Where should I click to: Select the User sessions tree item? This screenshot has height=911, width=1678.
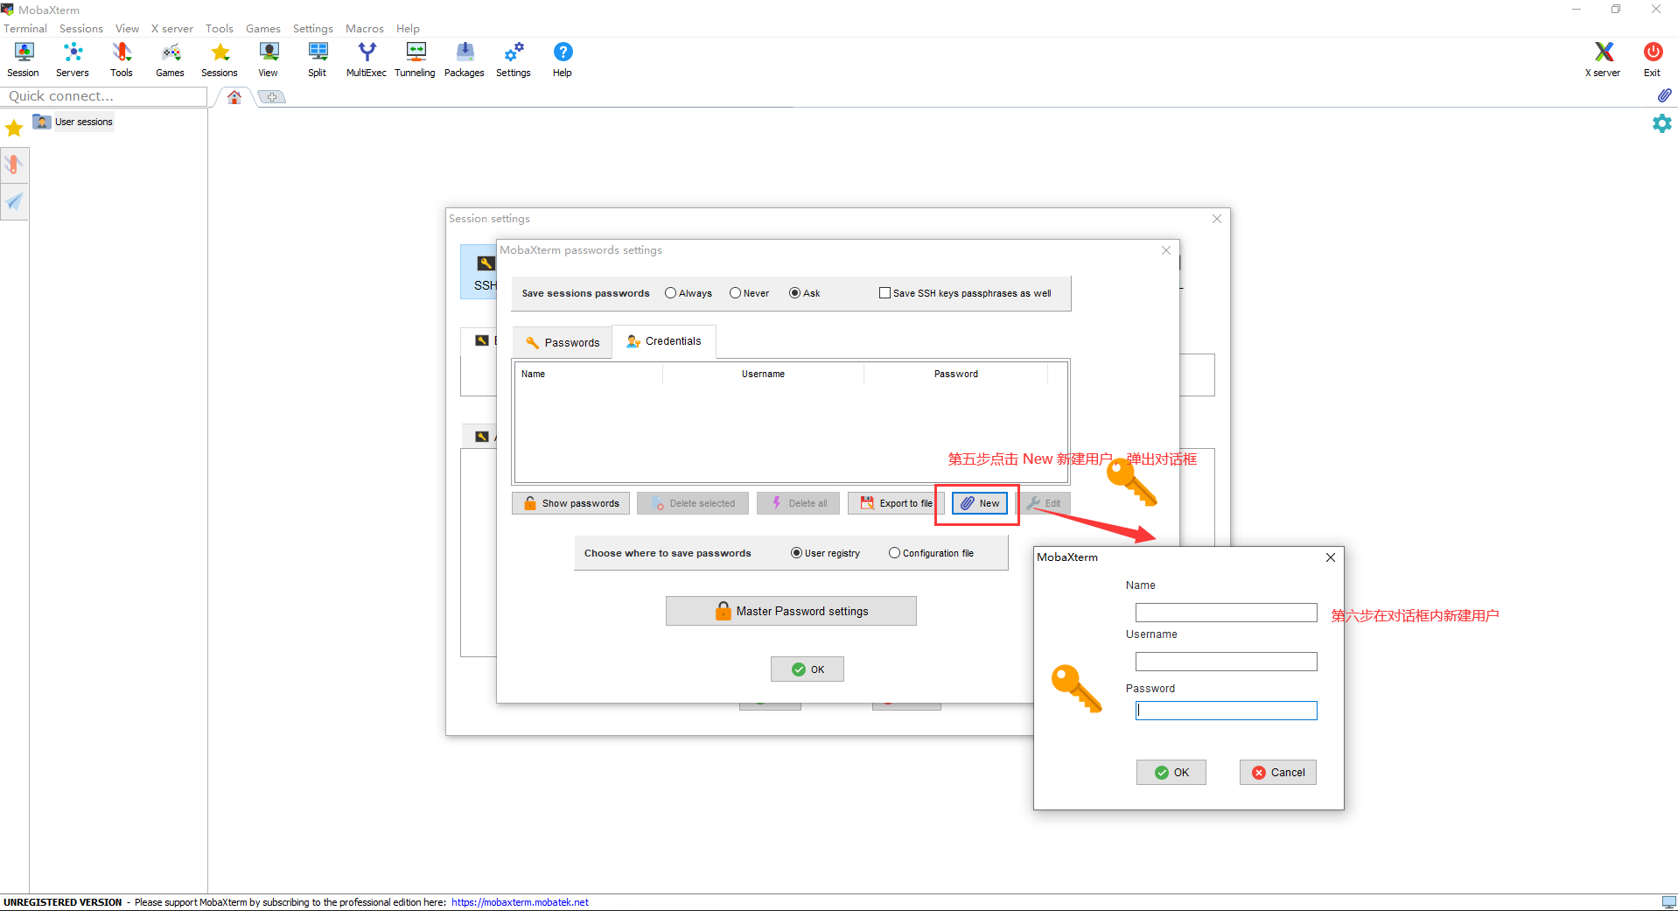[x=73, y=122]
